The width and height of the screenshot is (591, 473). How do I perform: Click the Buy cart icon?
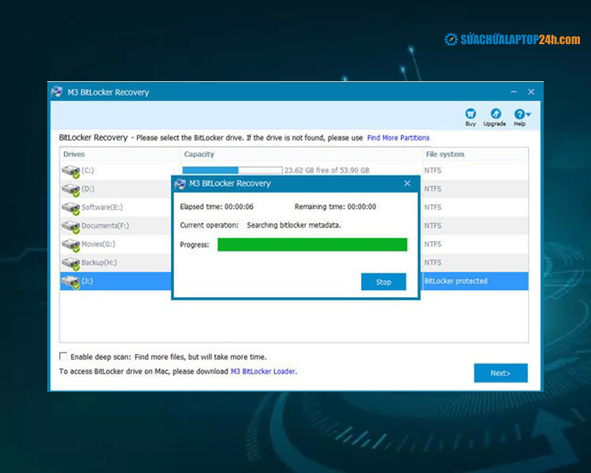click(x=470, y=114)
